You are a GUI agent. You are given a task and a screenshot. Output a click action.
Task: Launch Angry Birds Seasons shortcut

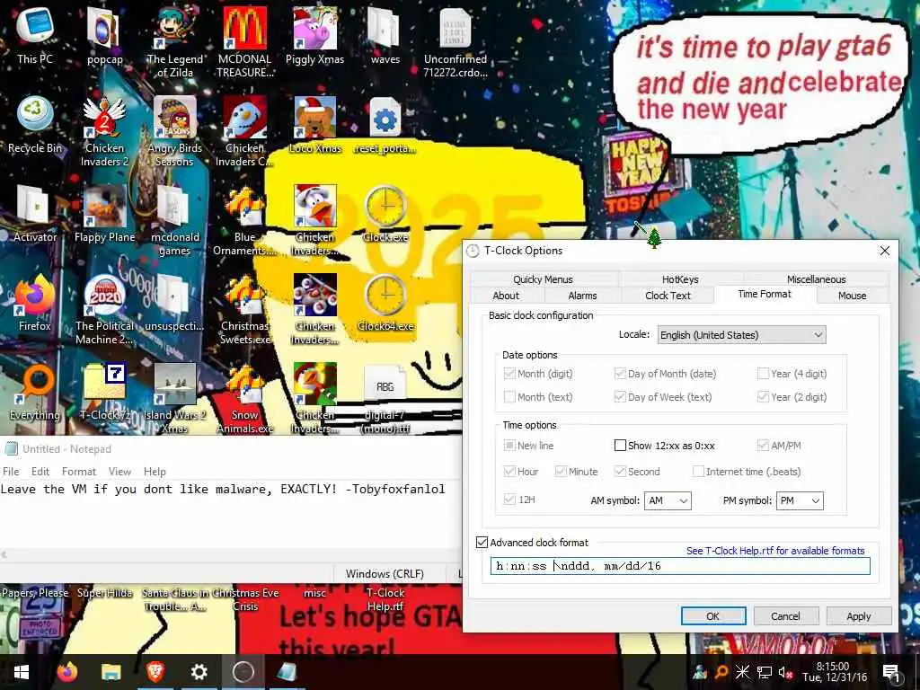pos(174,130)
